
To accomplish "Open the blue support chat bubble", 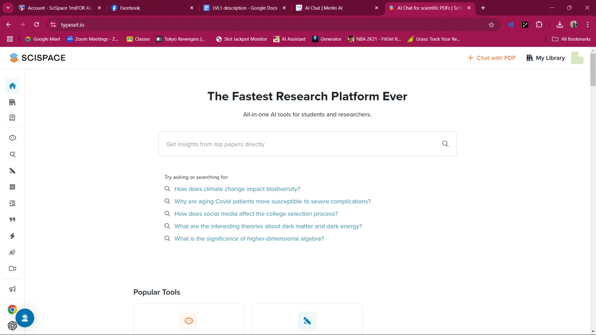I will pyautogui.click(x=25, y=318).
